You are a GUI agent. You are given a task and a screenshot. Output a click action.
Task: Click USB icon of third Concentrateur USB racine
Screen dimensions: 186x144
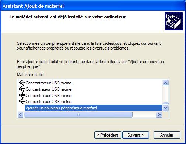[22, 95]
